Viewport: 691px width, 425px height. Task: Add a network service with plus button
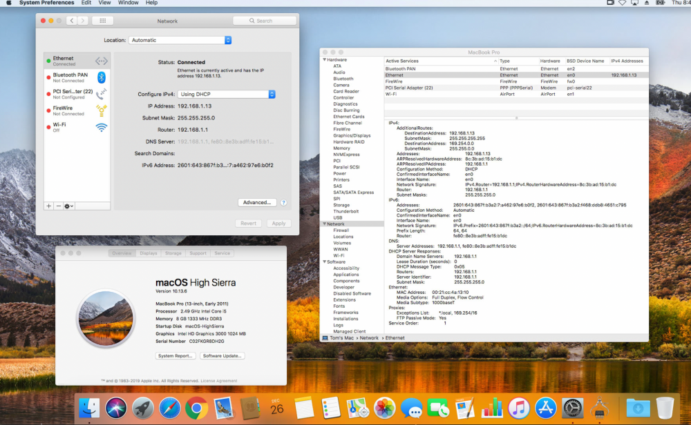(x=49, y=206)
